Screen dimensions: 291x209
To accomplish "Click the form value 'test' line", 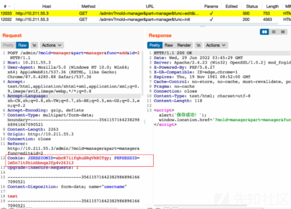I will (x=12, y=196).
